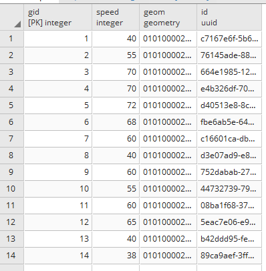Screen dimensions: 266x271
Task: Click the speed cell showing 38
Action: [x=116, y=256]
